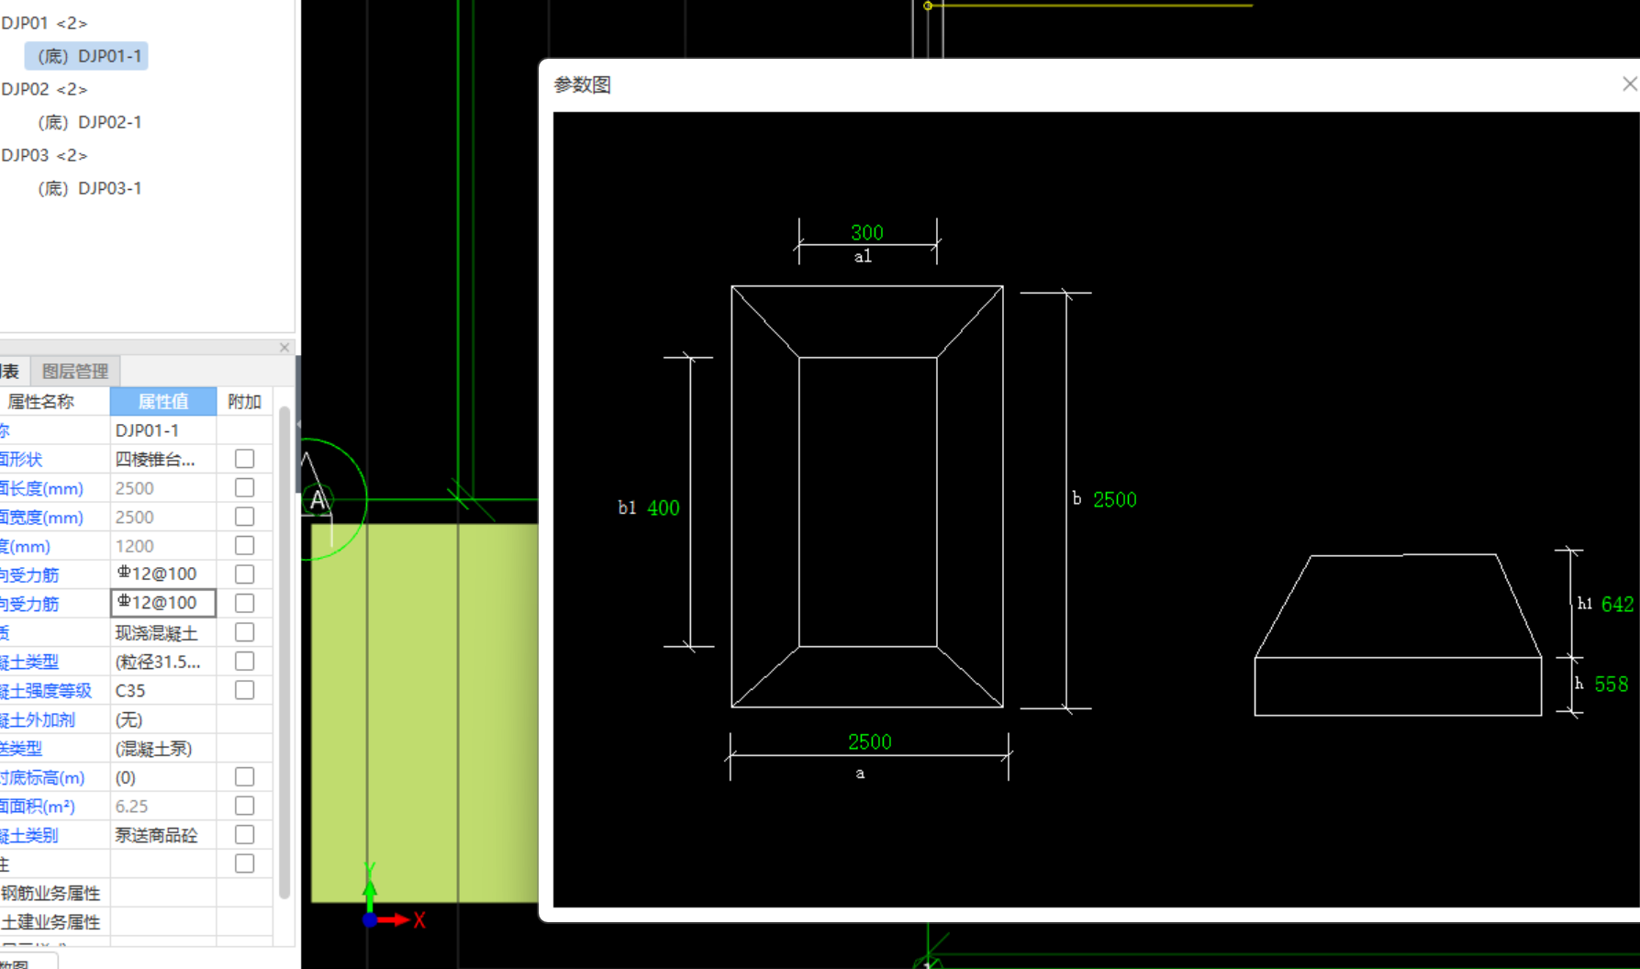Edit the h value 558 in diagram
This screenshot has width=1640, height=969.
point(1611,684)
